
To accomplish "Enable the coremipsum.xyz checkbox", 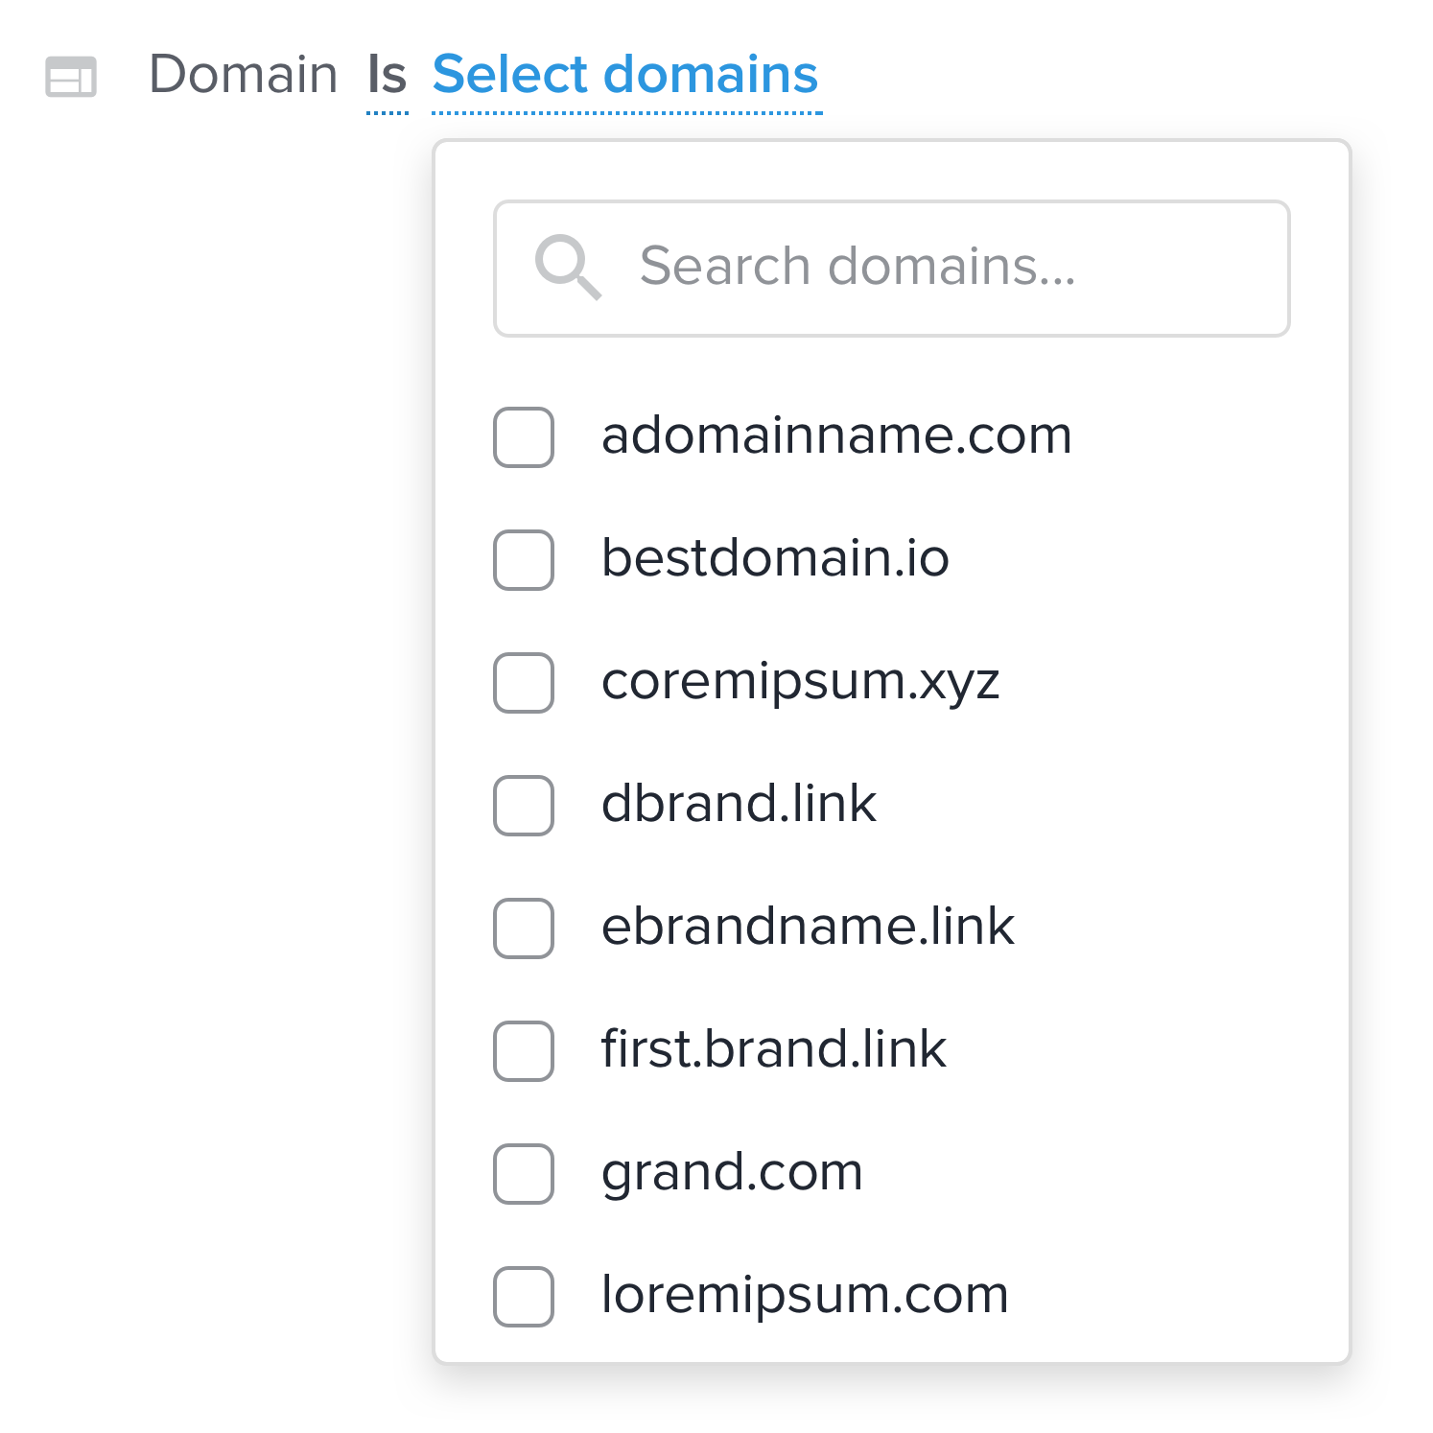I will coord(524,683).
